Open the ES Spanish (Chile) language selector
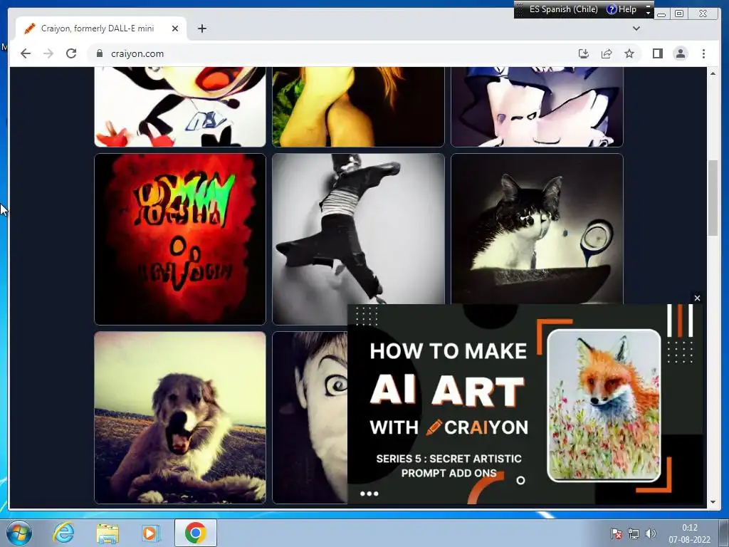729x547 pixels. coord(564,9)
